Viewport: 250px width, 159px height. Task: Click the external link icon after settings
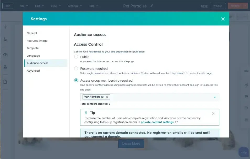pyautogui.click(x=176, y=122)
